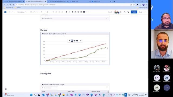Undo the last edit
Screen dimensions: 173x97
(10, 12)
